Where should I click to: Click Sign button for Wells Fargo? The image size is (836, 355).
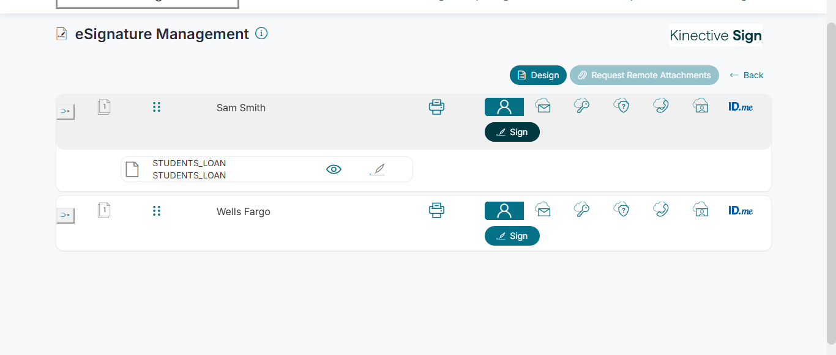pyautogui.click(x=512, y=236)
